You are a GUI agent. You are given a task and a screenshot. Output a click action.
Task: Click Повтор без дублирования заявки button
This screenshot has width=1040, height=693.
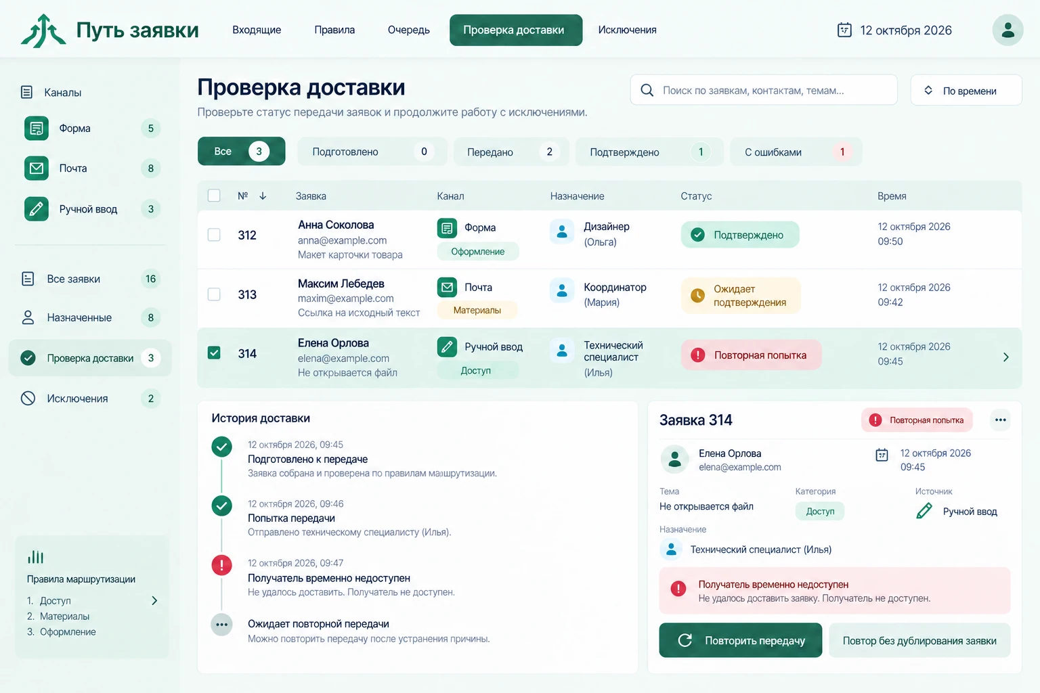(x=919, y=640)
